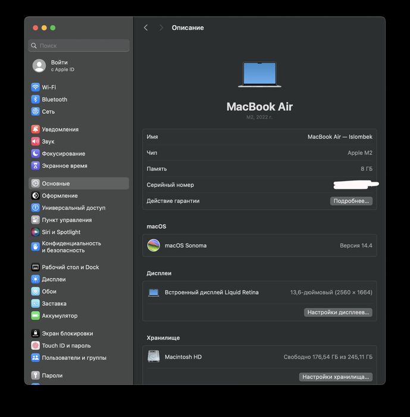
Task: Go back with the left chevron
Action: point(146,27)
